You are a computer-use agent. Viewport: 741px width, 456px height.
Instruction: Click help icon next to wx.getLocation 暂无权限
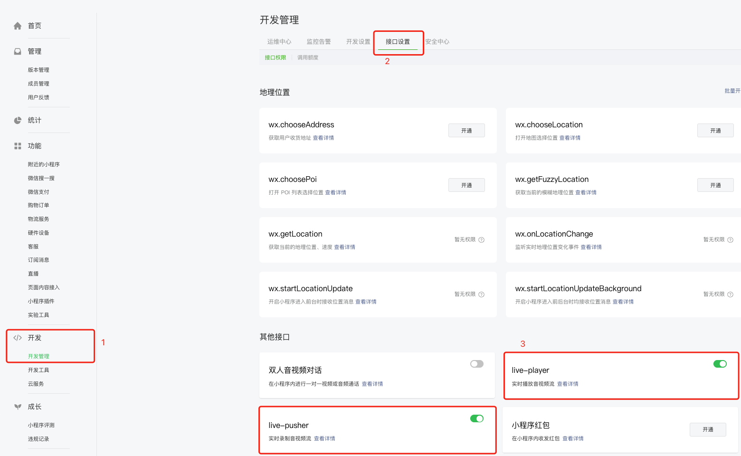[481, 240]
